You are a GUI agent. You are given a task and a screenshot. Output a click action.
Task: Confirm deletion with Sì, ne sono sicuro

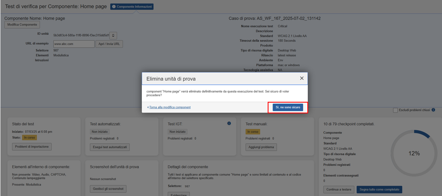coord(288,107)
